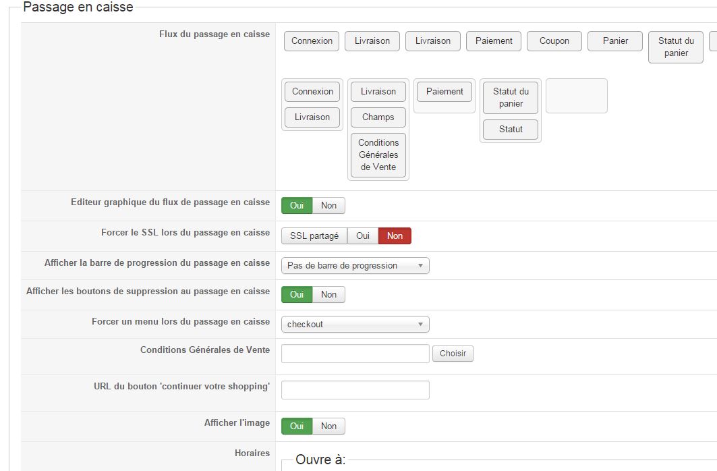This screenshot has height=471, width=717.
Task: Click the 'continuer votre shopping' URL field
Action: point(355,390)
